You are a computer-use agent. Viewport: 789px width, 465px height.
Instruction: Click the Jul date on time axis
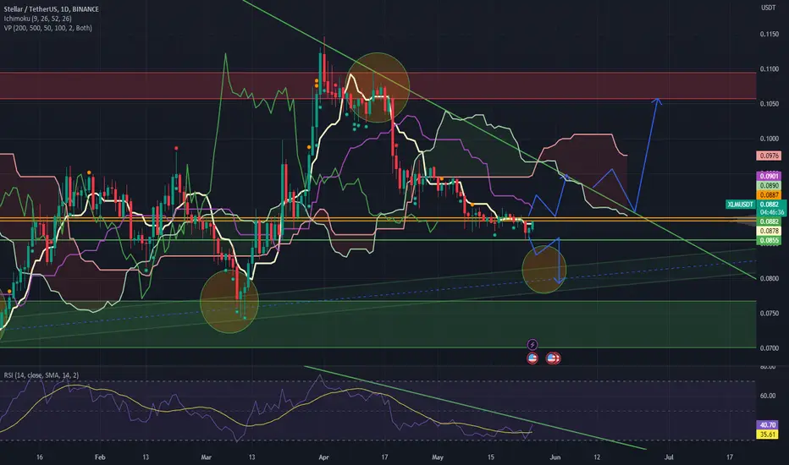click(x=669, y=457)
